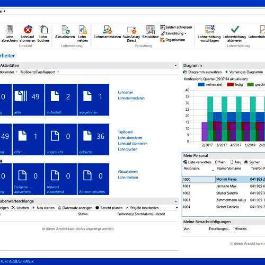Image resolution: width=265 pixels, height=265 pixels.
Task: Click the Status column header
Action: coord(83,214)
